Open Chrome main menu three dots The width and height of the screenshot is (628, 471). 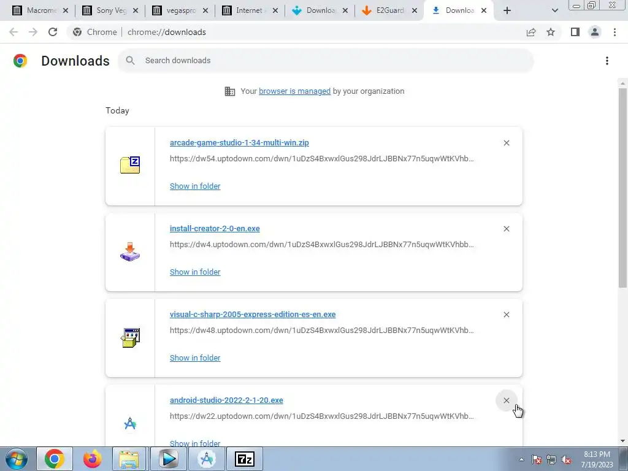click(x=615, y=32)
